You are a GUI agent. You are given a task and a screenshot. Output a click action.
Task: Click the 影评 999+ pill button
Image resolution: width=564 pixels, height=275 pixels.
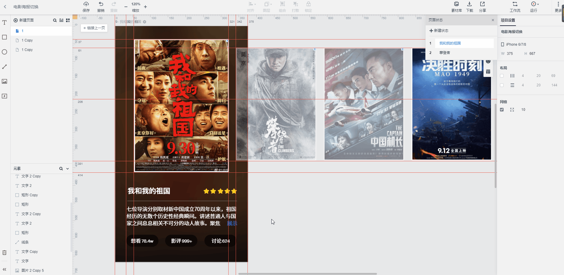(x=181, y=241)
